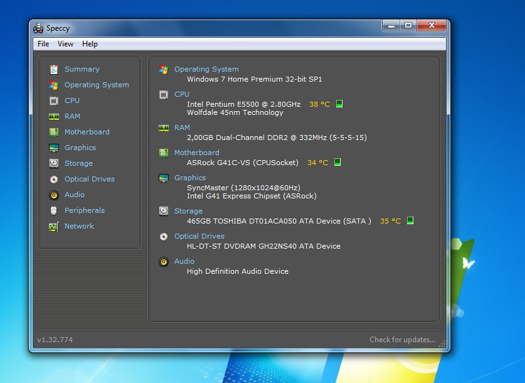Screen dimensions: 525x383
Task: Click the text 465GB TOSHIBA DT01ACA050 ATA Device
Action: pos(264,221)
